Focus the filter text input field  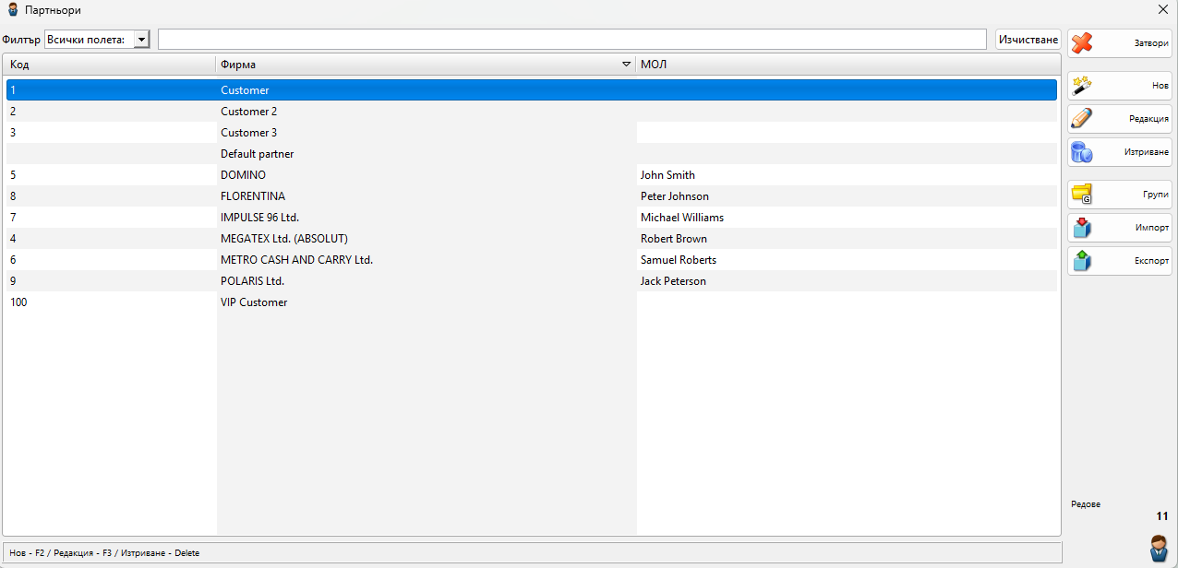coord(571,40)
